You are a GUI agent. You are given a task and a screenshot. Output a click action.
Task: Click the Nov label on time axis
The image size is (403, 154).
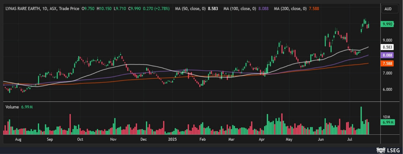click(113, 139)
